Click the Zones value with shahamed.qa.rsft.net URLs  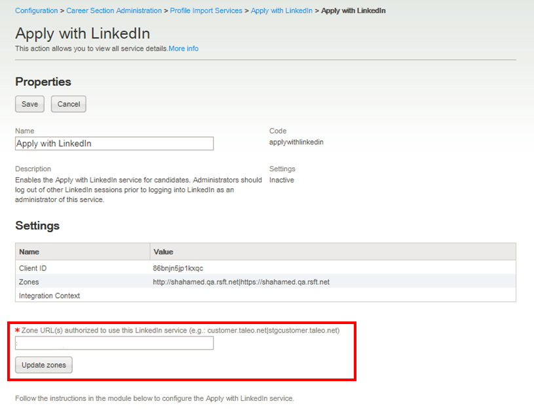click(241, 281)
